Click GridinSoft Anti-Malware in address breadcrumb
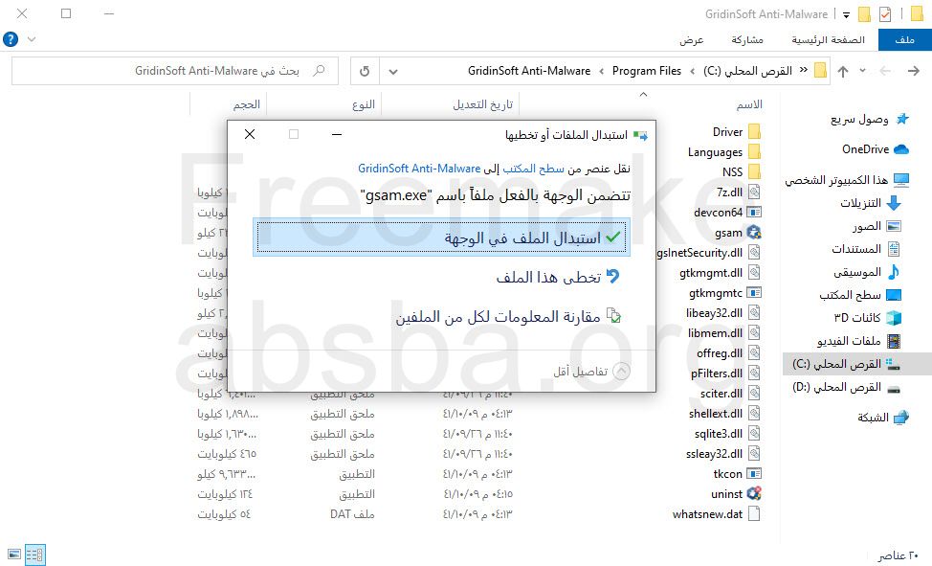 (529, 71)
